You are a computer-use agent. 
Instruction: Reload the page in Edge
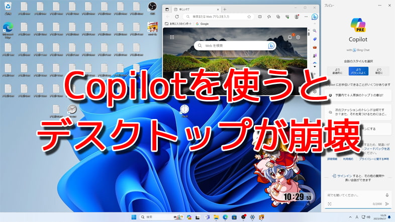pos(177,17)
